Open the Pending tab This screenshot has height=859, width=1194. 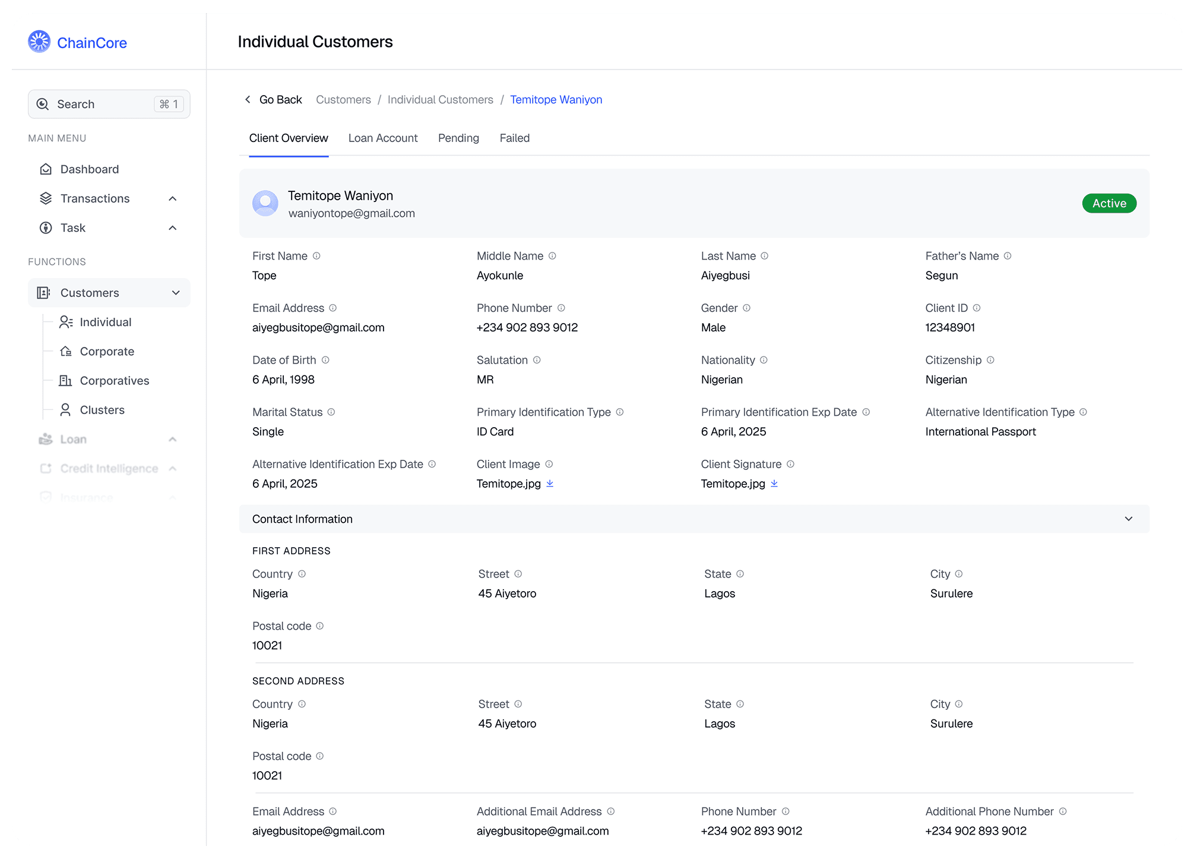click(458, 138)
